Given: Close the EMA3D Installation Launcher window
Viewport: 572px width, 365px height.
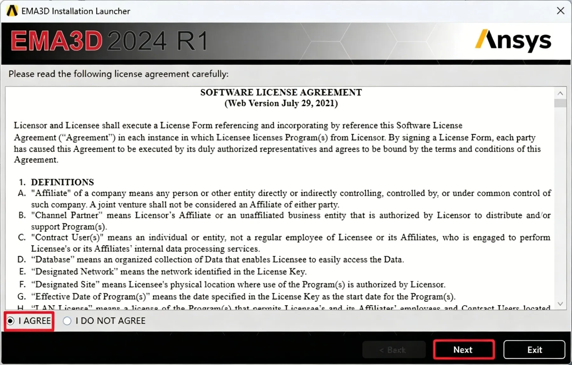Looking at the screenshot, I should pyautogui.click(x=561, y=11).
